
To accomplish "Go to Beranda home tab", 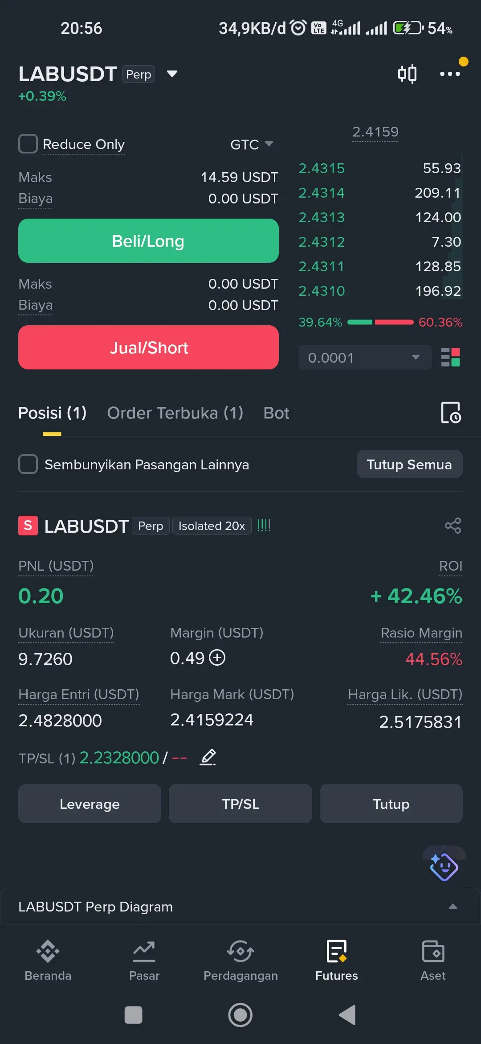I will 48,961.
